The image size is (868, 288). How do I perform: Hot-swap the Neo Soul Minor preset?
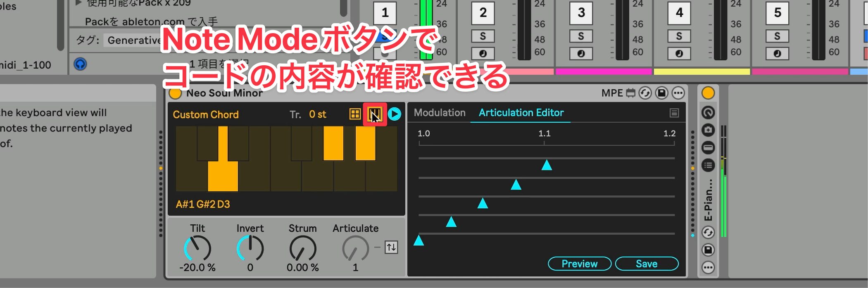tap(645, 93)
